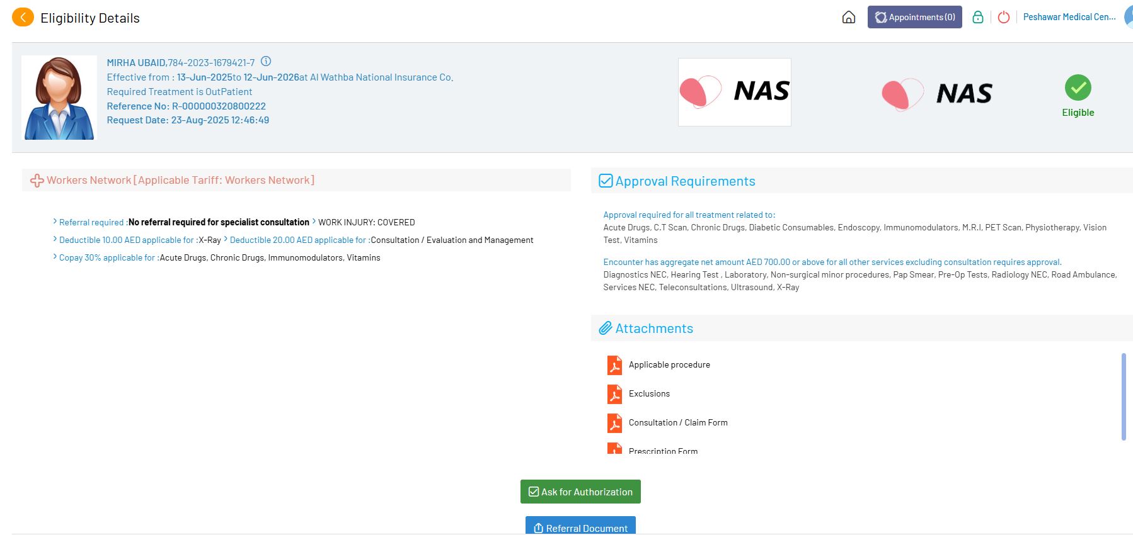This screenshot has height=535, width=1133.
Task: Expand the WORK INJURY: COVERED chevron
Action: 314,222
